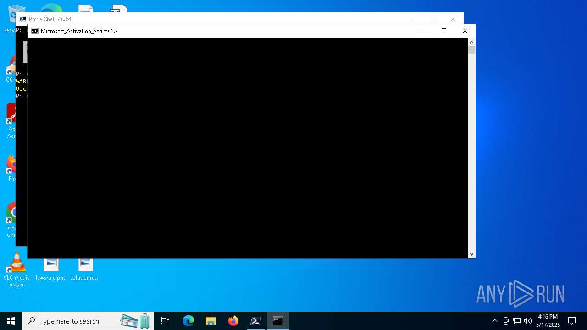Select the lawsrule.png desktop file

[51, 269]
